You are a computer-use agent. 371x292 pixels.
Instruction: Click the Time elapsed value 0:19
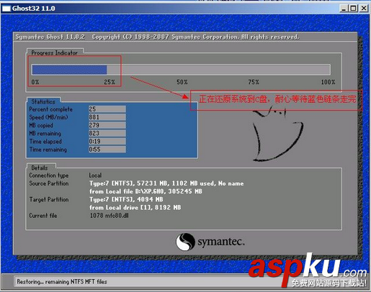tap(107, 141)
